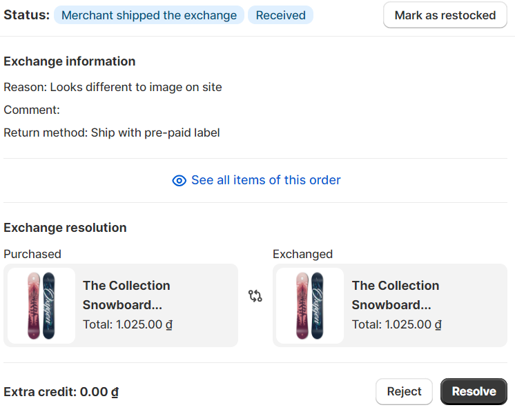This screenshot has height=412, width=515.
Task: Click the Received status badge
Action: point(280,15)
